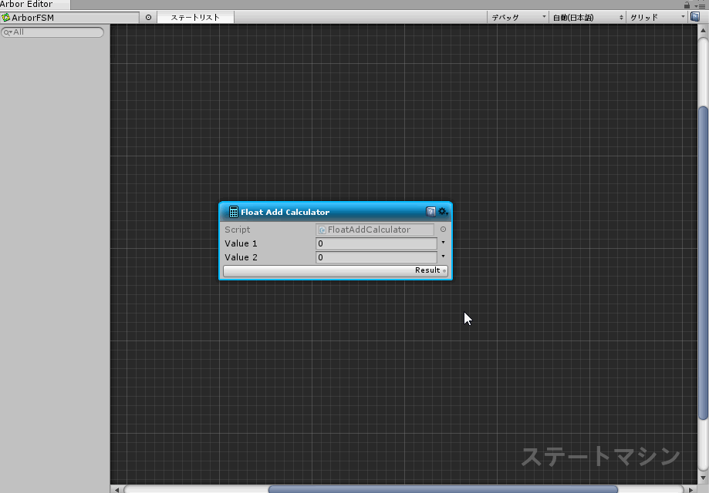Open the デバッグ dropdown menu
The height and width of the screenshot is (493, 709).
[518, 17]
